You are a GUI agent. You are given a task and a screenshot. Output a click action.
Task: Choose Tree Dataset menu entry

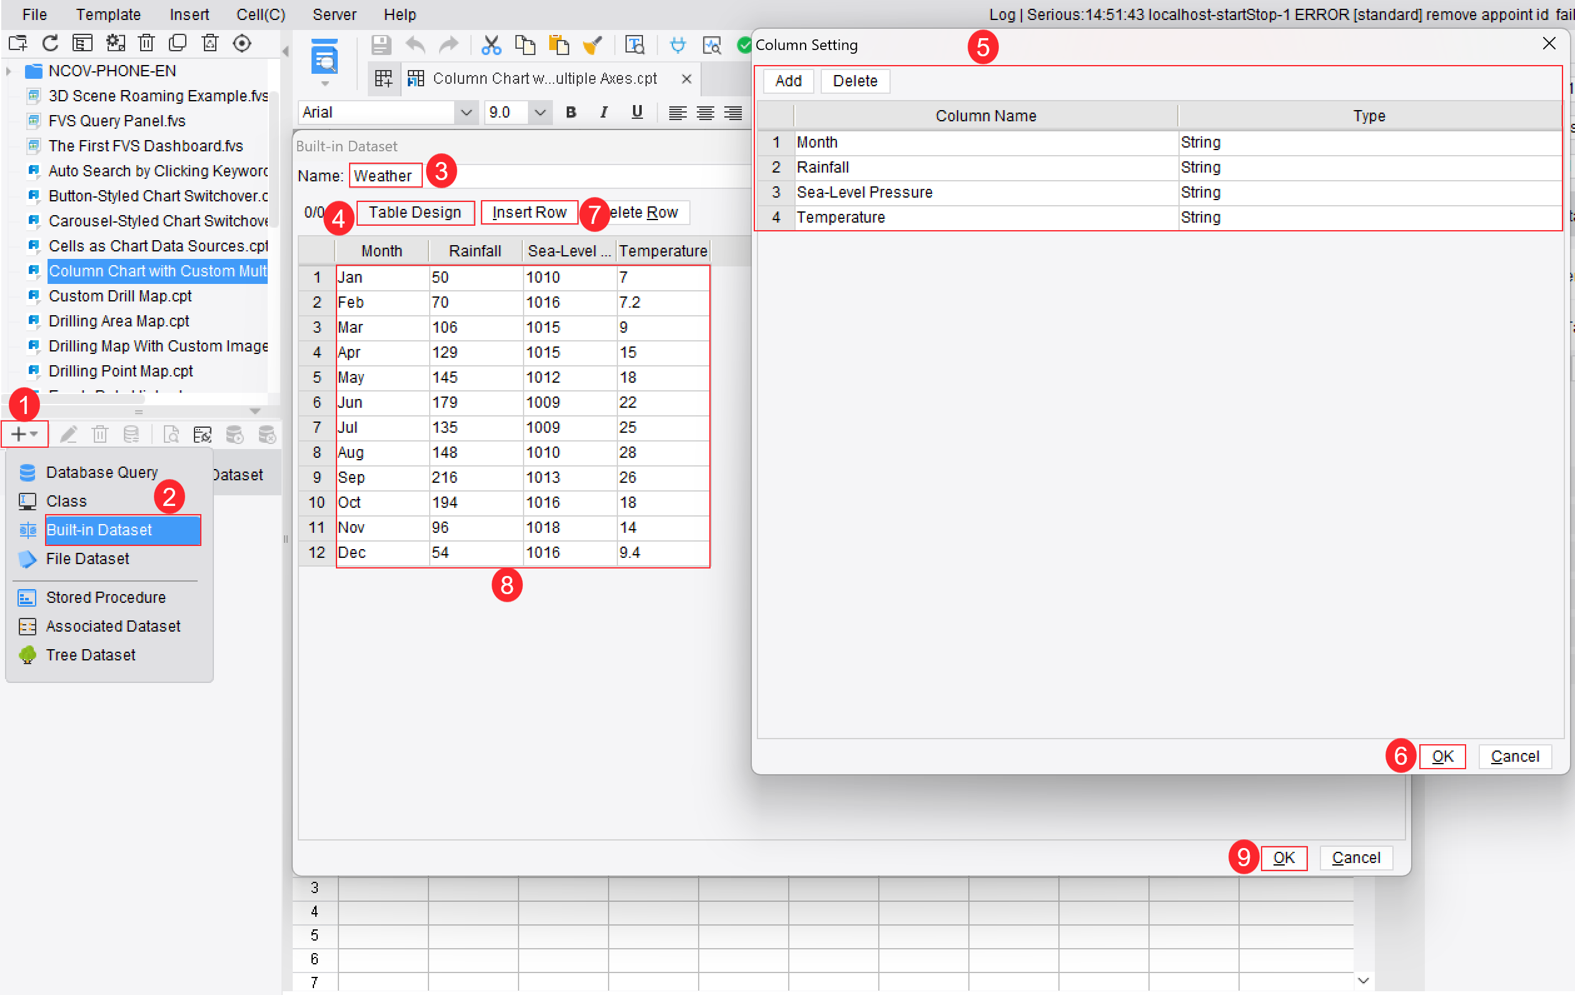coord(90,655)
